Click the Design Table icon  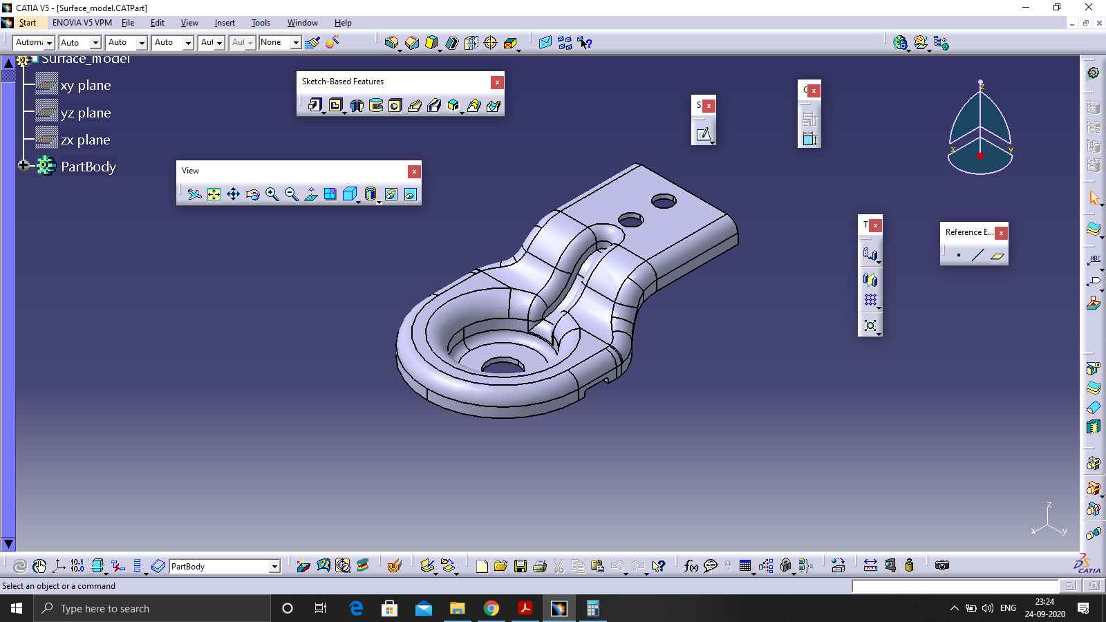click(745, 566)
